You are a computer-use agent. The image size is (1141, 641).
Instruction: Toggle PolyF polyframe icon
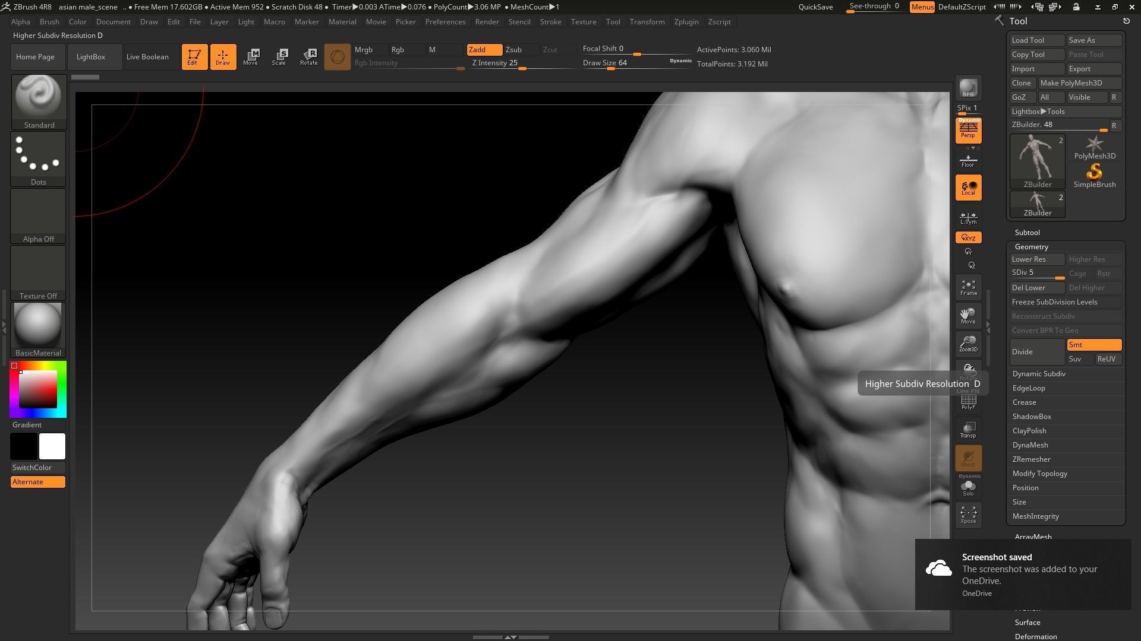coord(968,402)
